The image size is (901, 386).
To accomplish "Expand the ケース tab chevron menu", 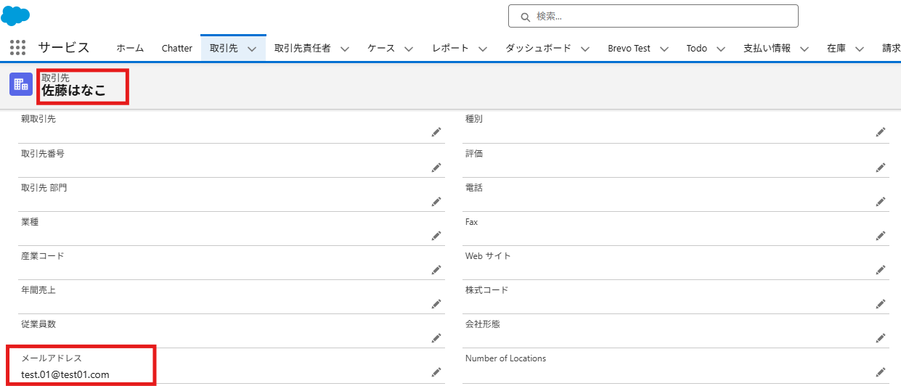I will 409,49.
